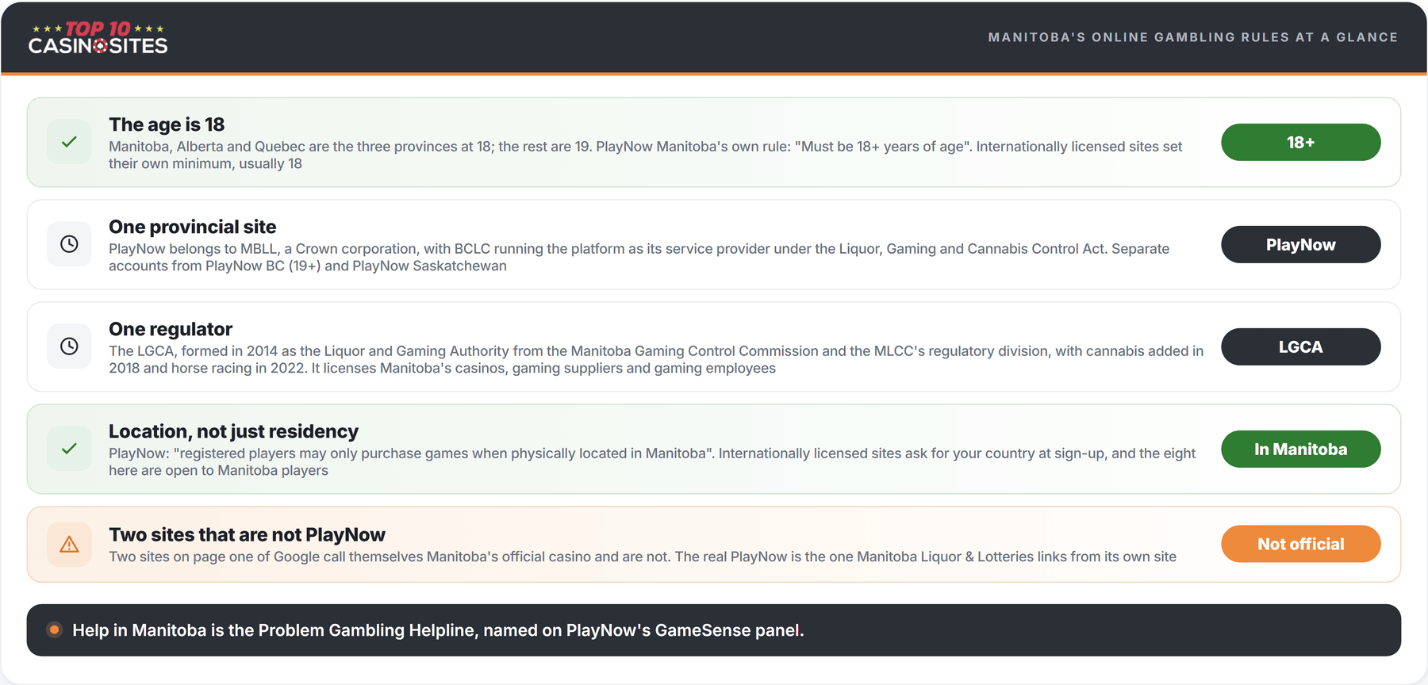Click the description starting 'Manitoba, Alberta and Quebec'
This screenshot has height=685, width=1428.
click(x=645, y=155)
